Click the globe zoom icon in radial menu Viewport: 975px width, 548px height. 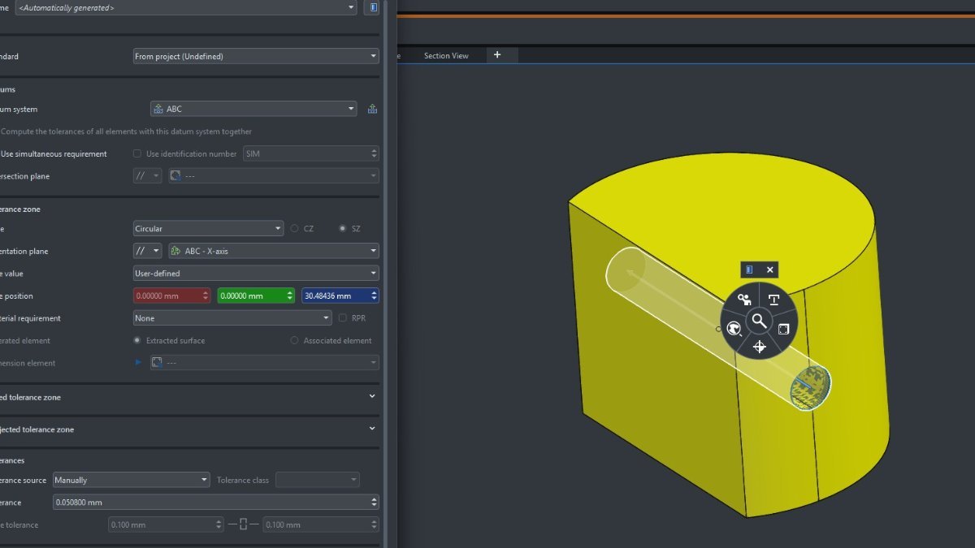coord(734,329)
